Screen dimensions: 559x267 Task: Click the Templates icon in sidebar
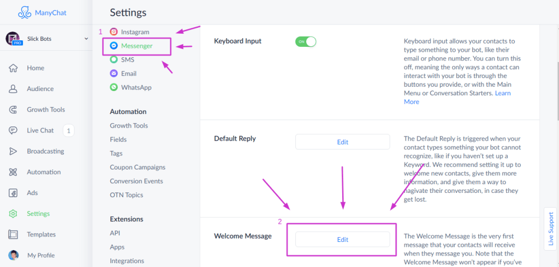tap(13, 235)
